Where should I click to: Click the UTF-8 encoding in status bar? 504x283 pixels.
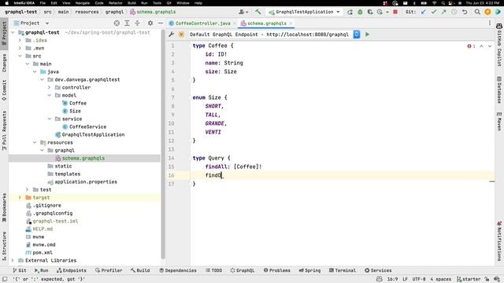point(419,279)
